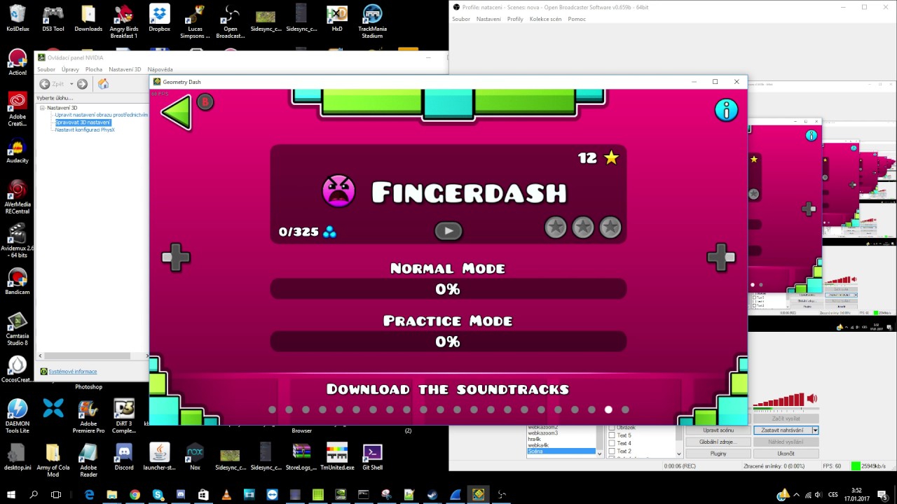Click the Zpět back button in NVIDIA panel
897x504 pixels.
(x=52, y=84)
